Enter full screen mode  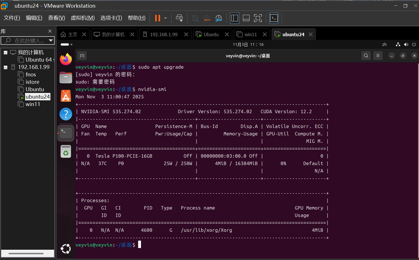tap(258, 18)
